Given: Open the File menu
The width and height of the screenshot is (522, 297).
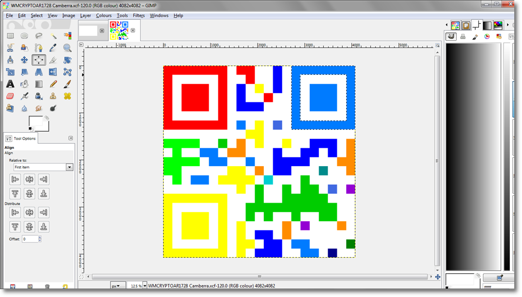Looking at the screenshot, I should click(9, 15).
